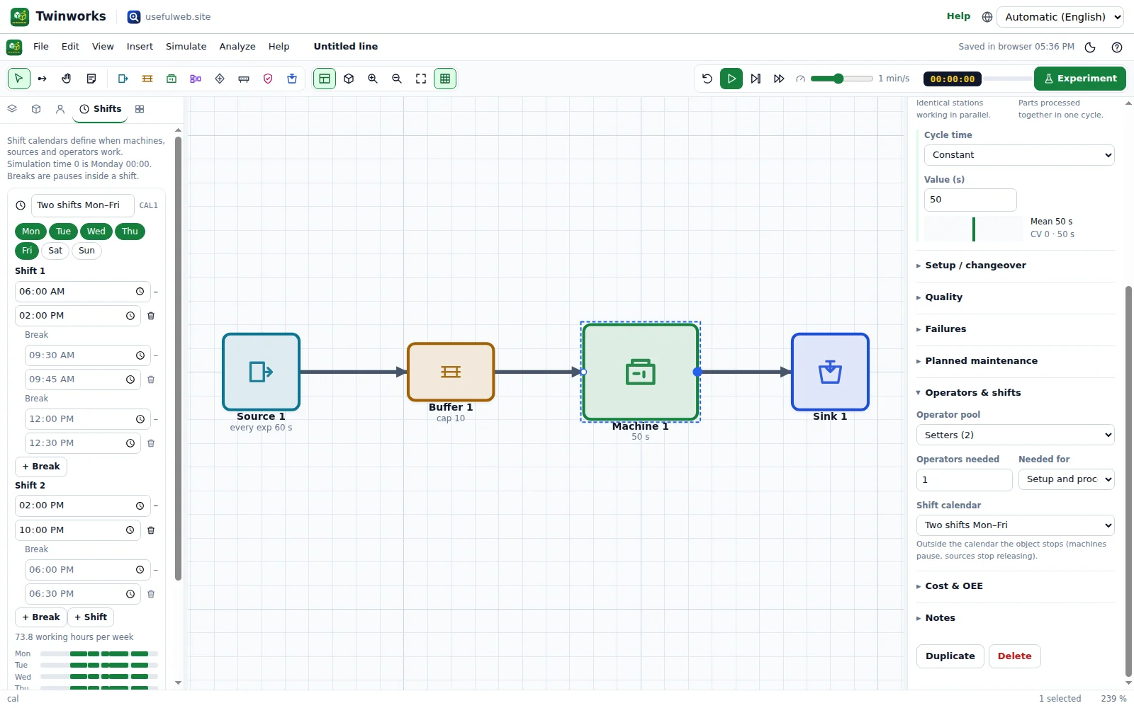Insert a quality check shield node
Image resolution: width=1134 pixels, height=708 pixels.
click(x=268, y=79)
